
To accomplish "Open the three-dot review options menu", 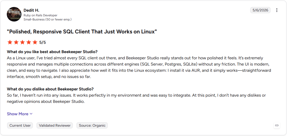I will (277, 10).
